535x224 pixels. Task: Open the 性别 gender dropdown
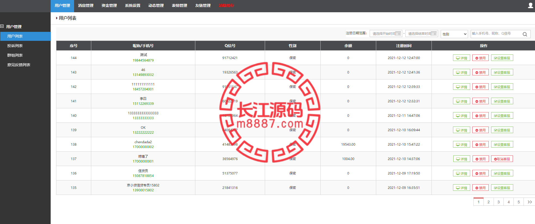point(454,34)
